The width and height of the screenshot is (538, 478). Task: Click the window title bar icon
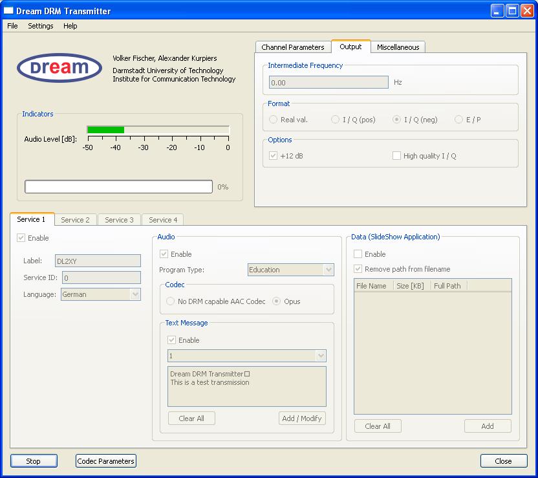[8, 10]
